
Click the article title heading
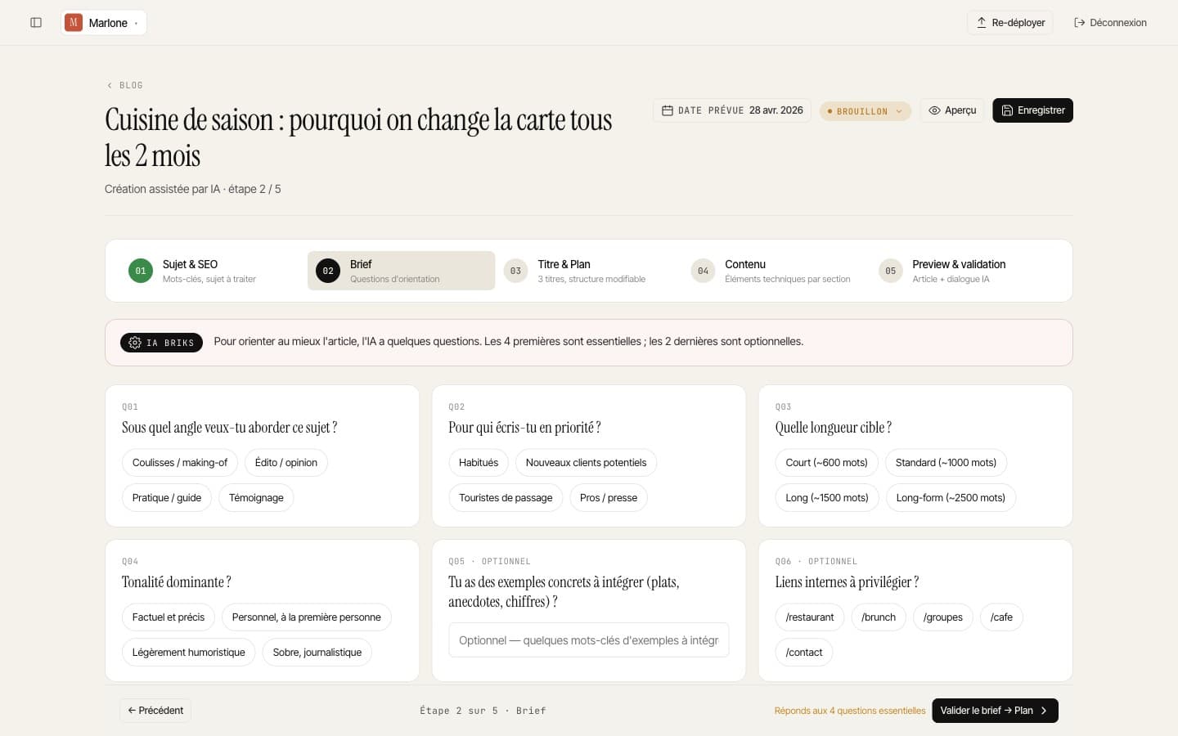pos(358,137)
